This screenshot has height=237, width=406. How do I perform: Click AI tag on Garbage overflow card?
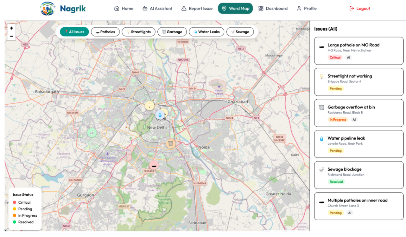tap(354, 120)
